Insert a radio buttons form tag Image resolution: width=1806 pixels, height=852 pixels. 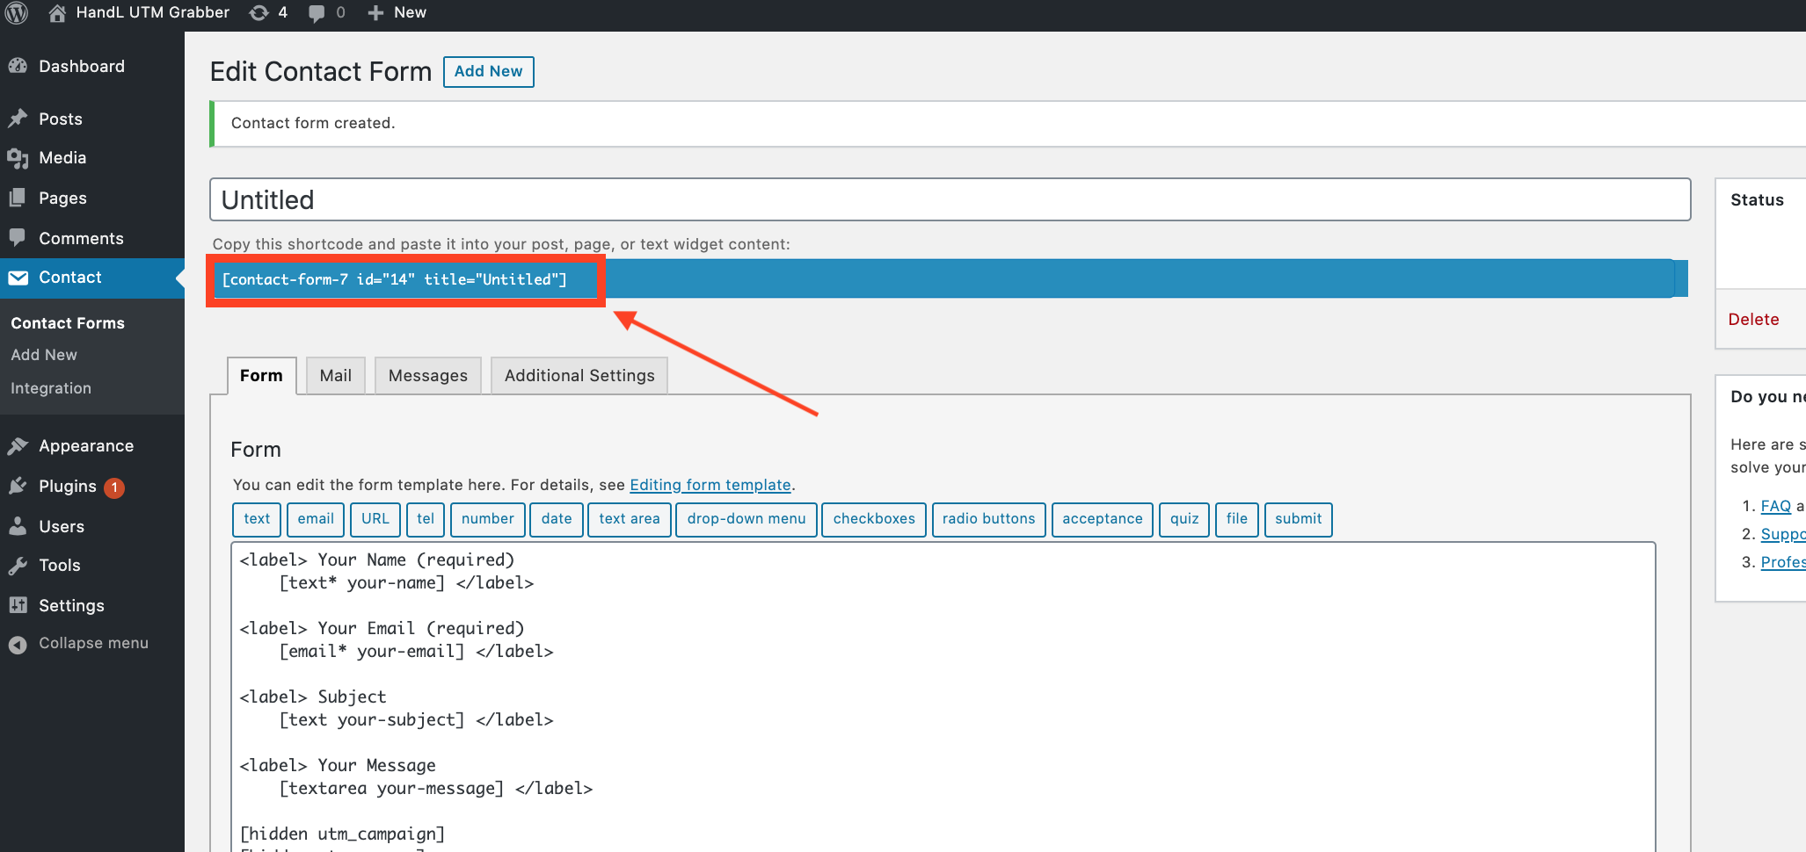click(988, 519)
